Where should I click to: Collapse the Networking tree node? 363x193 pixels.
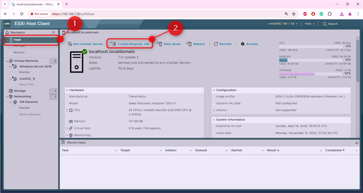(x=7, y=97)
